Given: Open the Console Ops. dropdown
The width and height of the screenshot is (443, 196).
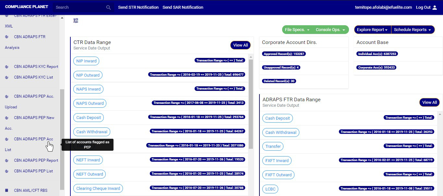Looking at the screenshot, I should (x=330, y=30).
